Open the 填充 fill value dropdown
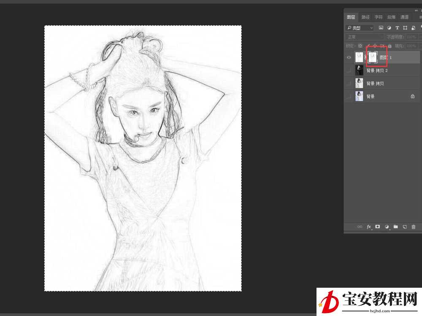422x316 pixels. coord(420,46)
